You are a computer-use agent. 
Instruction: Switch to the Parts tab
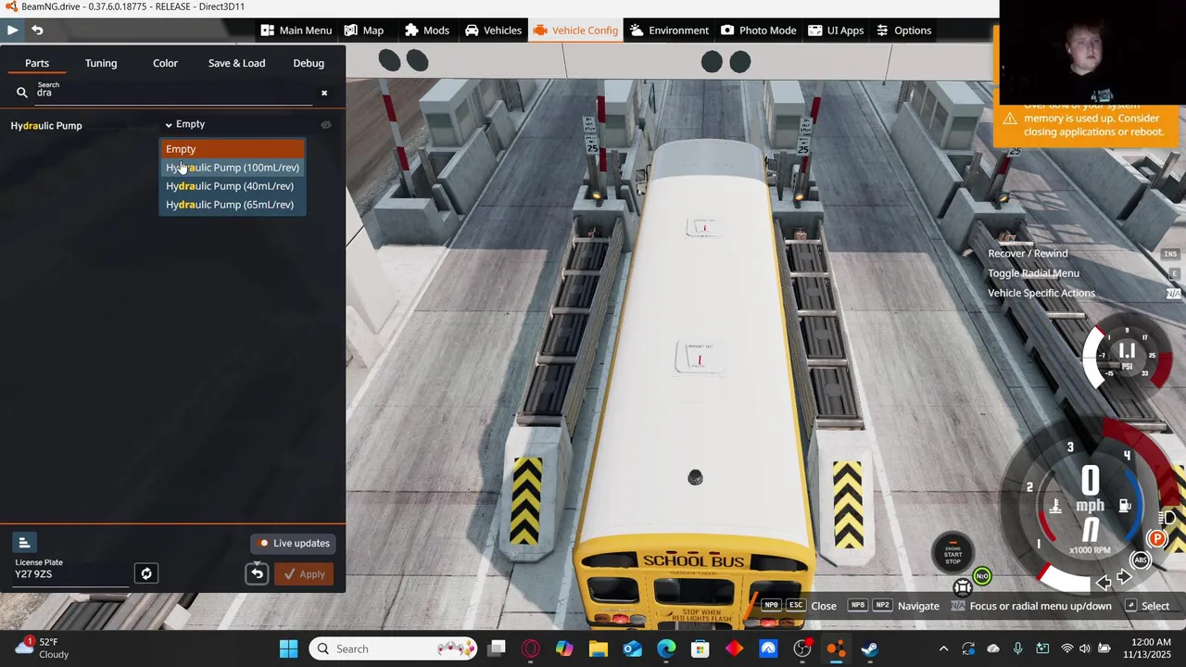pyautogui.click(x=37, y=63)
